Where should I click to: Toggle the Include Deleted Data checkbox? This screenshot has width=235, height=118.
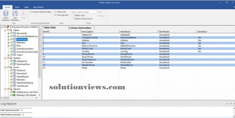pos(31,12)
